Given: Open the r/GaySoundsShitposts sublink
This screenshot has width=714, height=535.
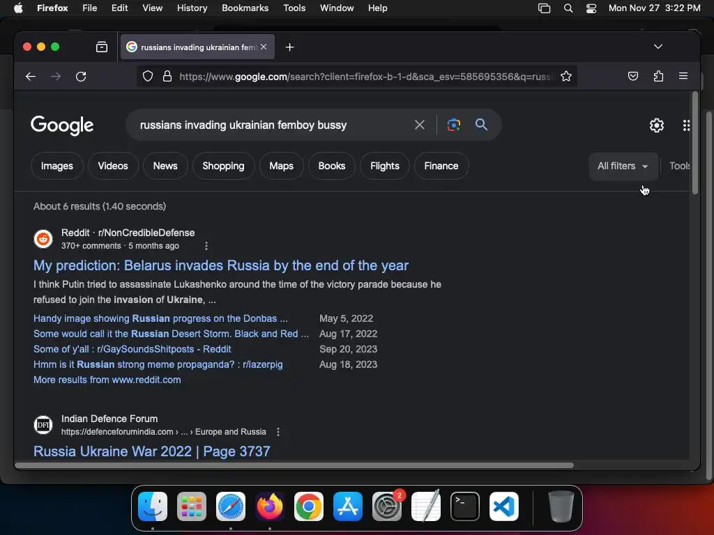Looking at the screenshot, I should click(x=132, y=350).
